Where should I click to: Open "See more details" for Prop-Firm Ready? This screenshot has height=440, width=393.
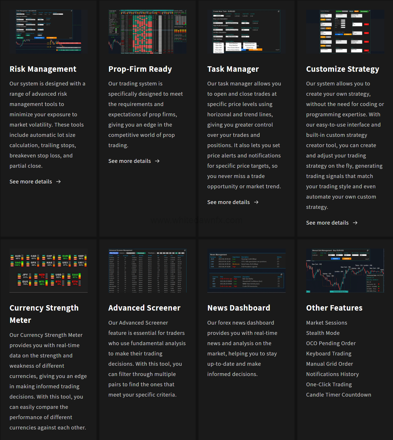pos(130,161)
